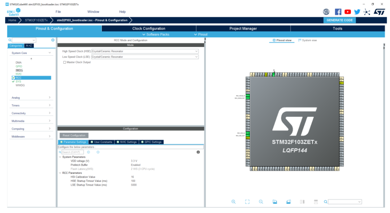
Task: Click the ST community network icon
Action: [367, 12]
